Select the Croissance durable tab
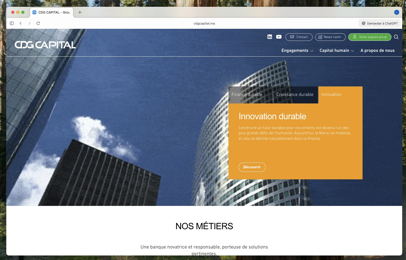Viewport: 406px width, 260px height. coord(295,95)
